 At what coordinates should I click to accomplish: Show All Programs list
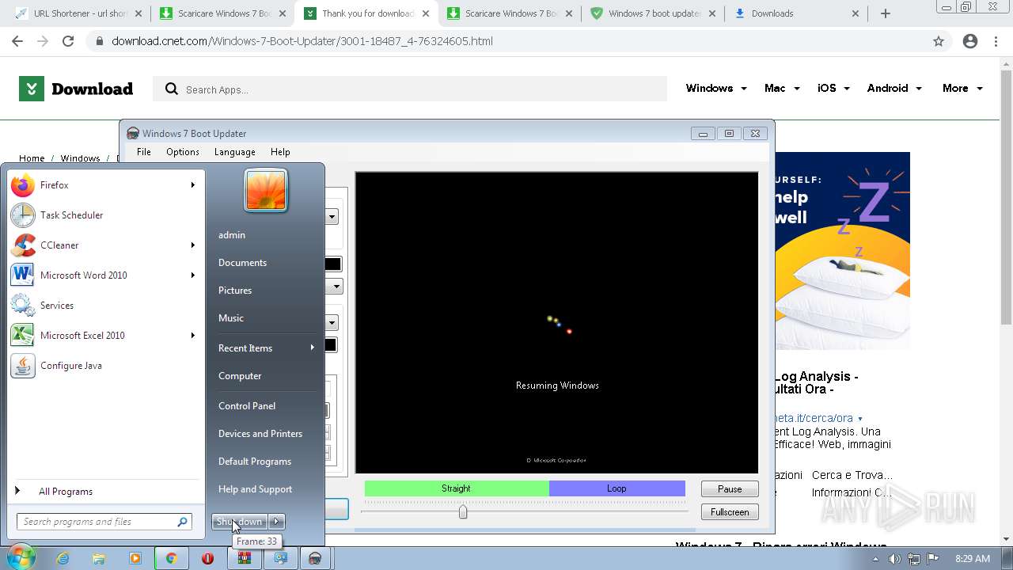pos(103,492)
